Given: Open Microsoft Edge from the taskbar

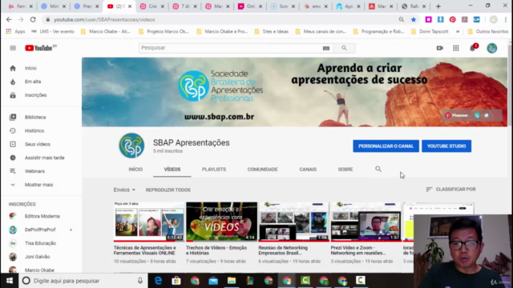Looking at the screenshot, I should [x=158, y=281].
